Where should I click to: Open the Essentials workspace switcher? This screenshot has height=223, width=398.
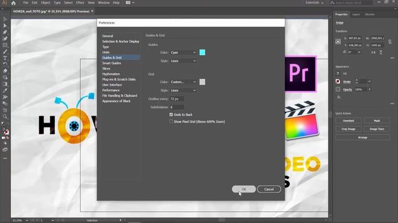(x=315, y=2)
